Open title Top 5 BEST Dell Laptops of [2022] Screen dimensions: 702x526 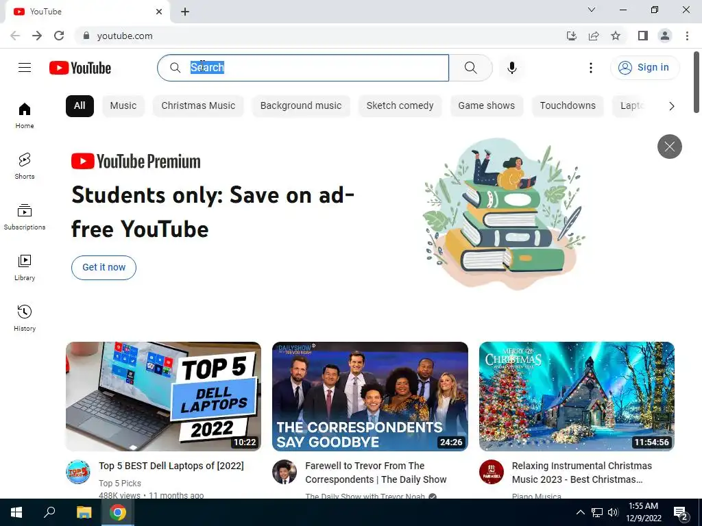click(171, 466)
